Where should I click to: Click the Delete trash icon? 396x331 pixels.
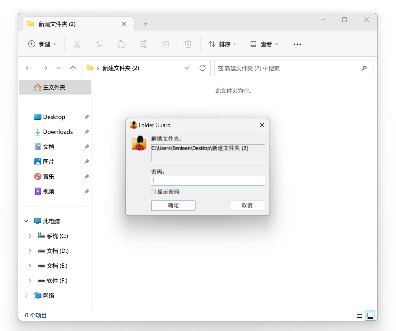(x=188, y=44)
